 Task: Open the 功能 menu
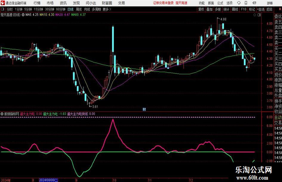202,3
